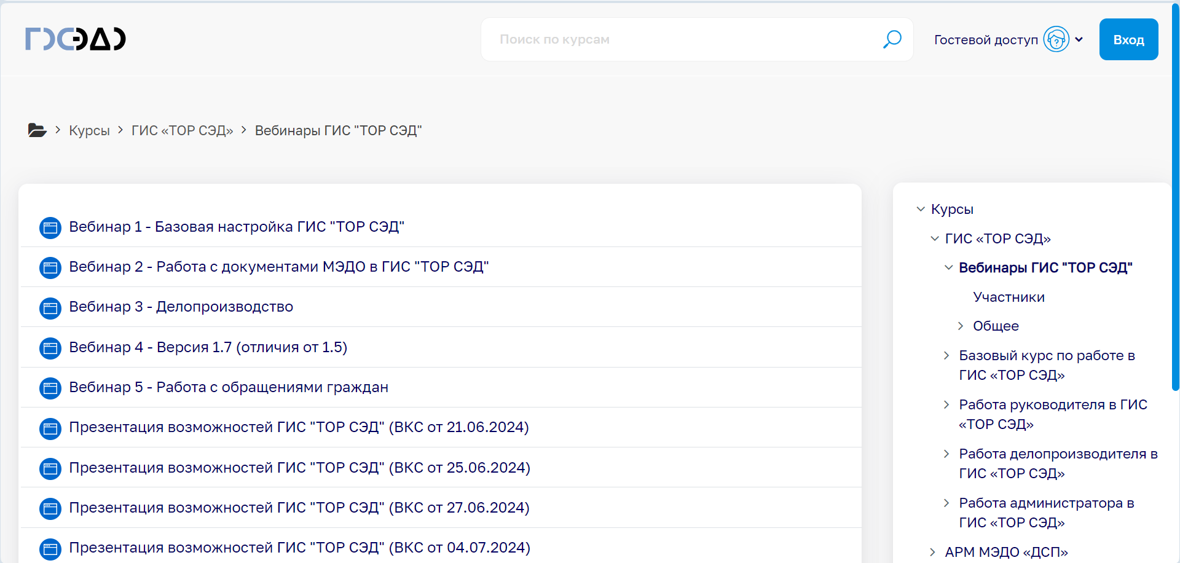Click the icon beside the 25.06.2024 presentation
The height and width of the screenshot is (563, 1180).
pyautogui.click(x=50, y=469)
